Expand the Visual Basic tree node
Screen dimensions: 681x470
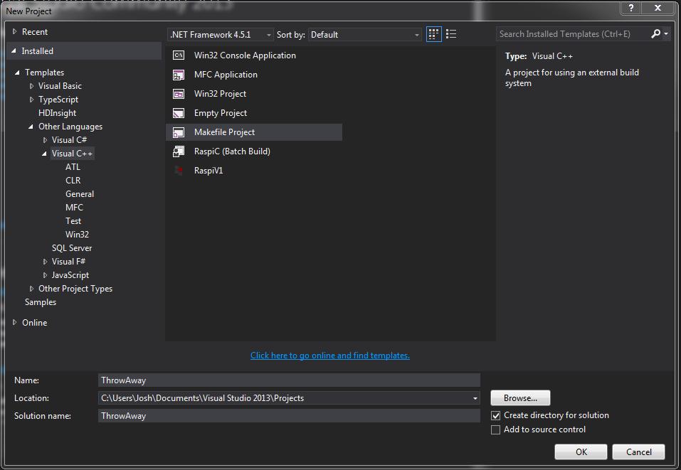tap(31, 86)
